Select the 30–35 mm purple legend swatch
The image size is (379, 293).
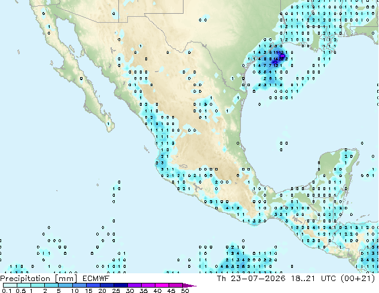(x=135, y=285)
